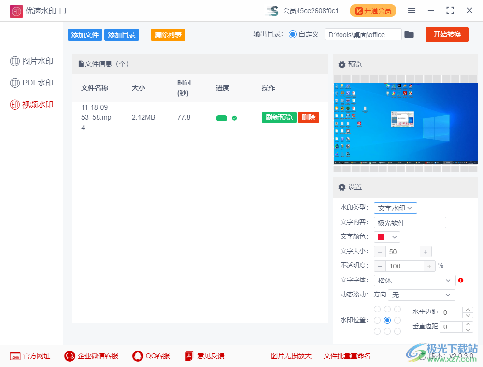This screenshot has width=483, height=367.
Task: Open the hamburger menu at top right
Action: coord(412,10)
